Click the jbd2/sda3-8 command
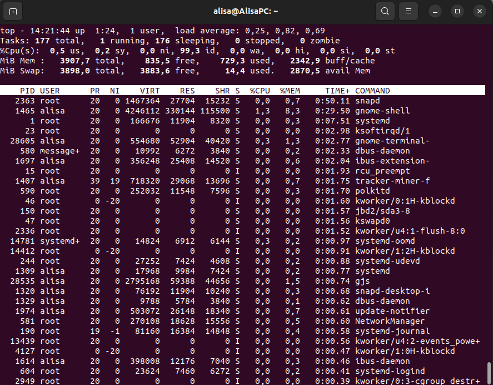Viewport: 493px width, 385px height. pos(382,211)
